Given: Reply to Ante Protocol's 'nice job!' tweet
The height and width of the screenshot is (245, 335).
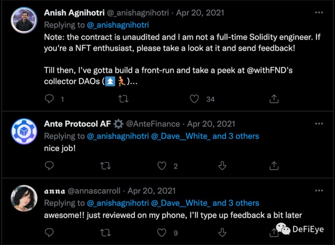Looking at the screenshot, I should (50, 166).
